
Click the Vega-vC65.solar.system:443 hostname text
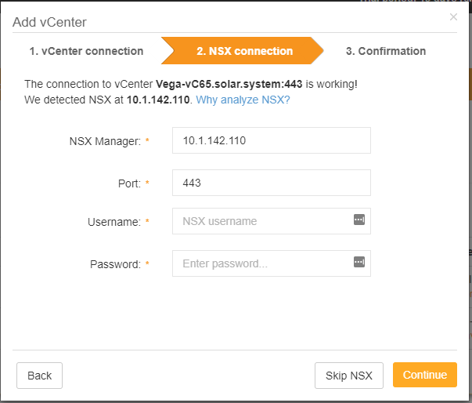point(229,84)
